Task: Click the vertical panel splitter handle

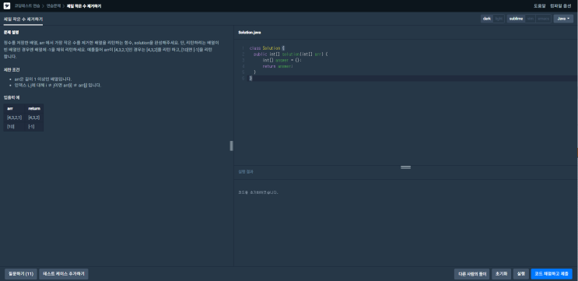Action: pyautogui.click(x=232, y=146)
